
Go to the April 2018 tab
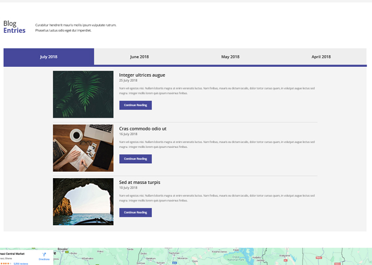click(321, 57)
